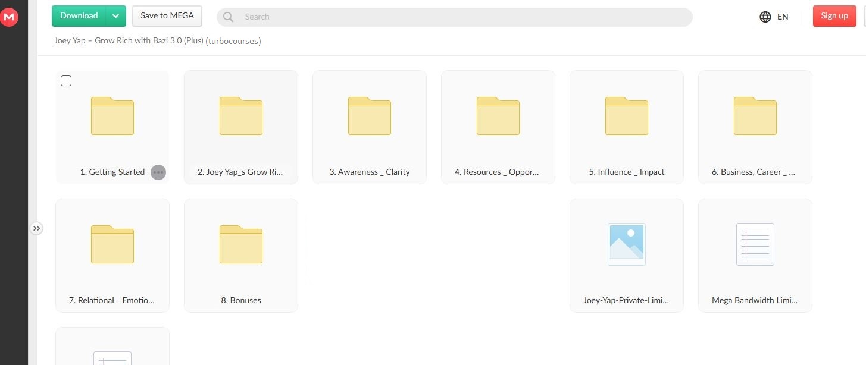
Task: Expand the left sidebar panel
Action: 37,228
